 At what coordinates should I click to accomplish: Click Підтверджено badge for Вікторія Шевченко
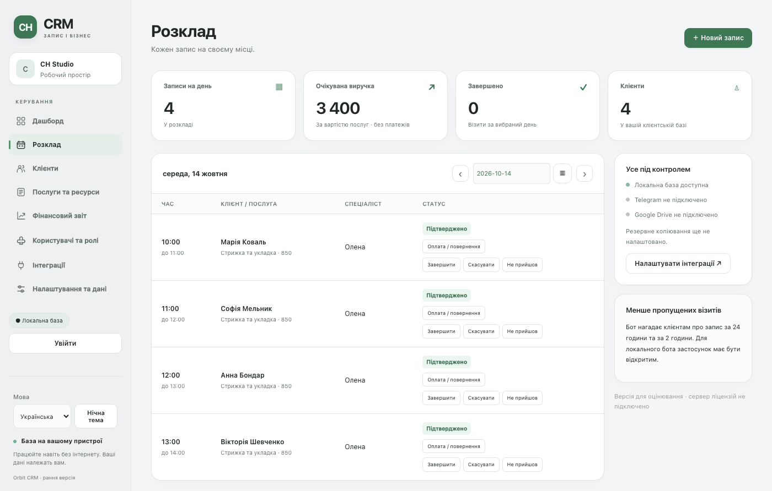[x=447, y=429]
